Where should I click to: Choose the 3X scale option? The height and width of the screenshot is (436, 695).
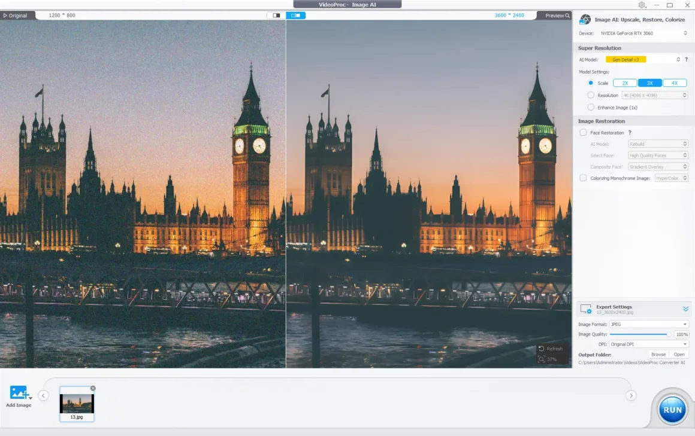[x=650, y=83]
